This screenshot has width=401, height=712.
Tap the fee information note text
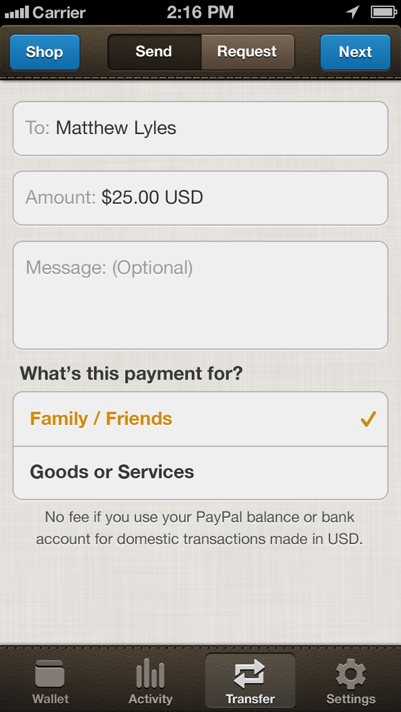point(200,529)
